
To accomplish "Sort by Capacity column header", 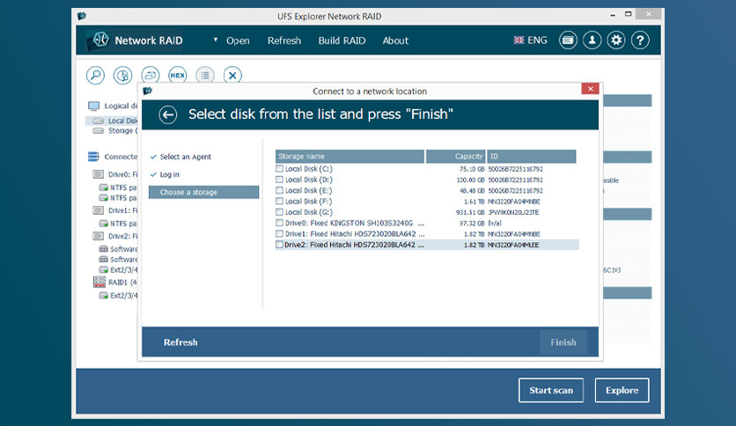I will (x=455, y=157).
